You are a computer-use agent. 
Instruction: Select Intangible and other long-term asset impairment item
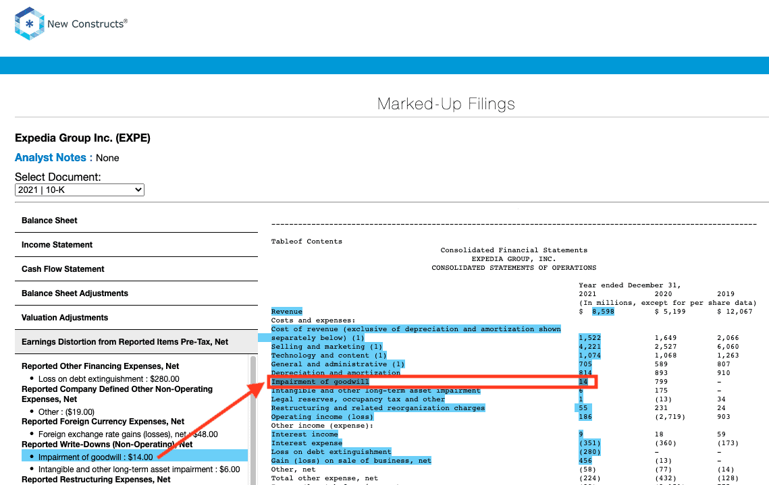pyautogui.click(x=139, y=469)
